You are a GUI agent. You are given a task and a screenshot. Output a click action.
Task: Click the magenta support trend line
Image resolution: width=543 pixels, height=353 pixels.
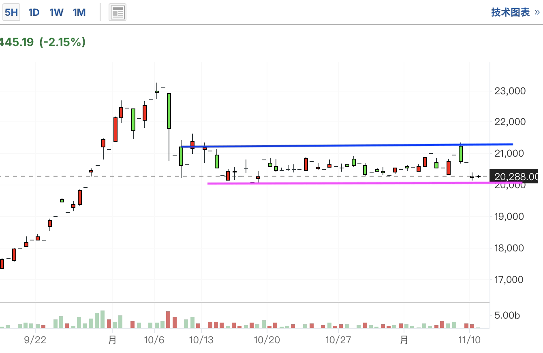(x=365, y=183)
